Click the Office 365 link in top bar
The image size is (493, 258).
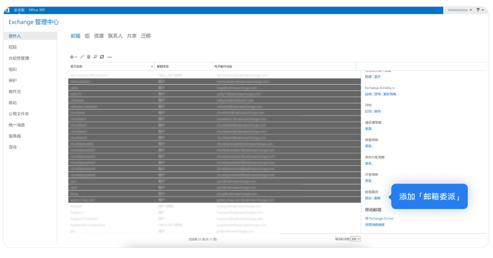(37, 10)
